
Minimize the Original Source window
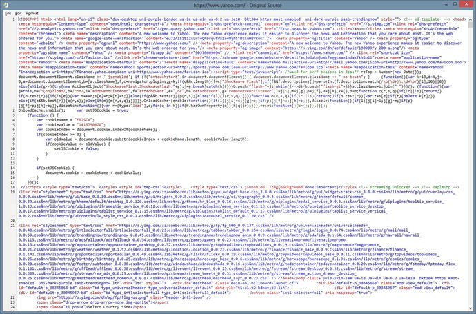coord(446,5)
